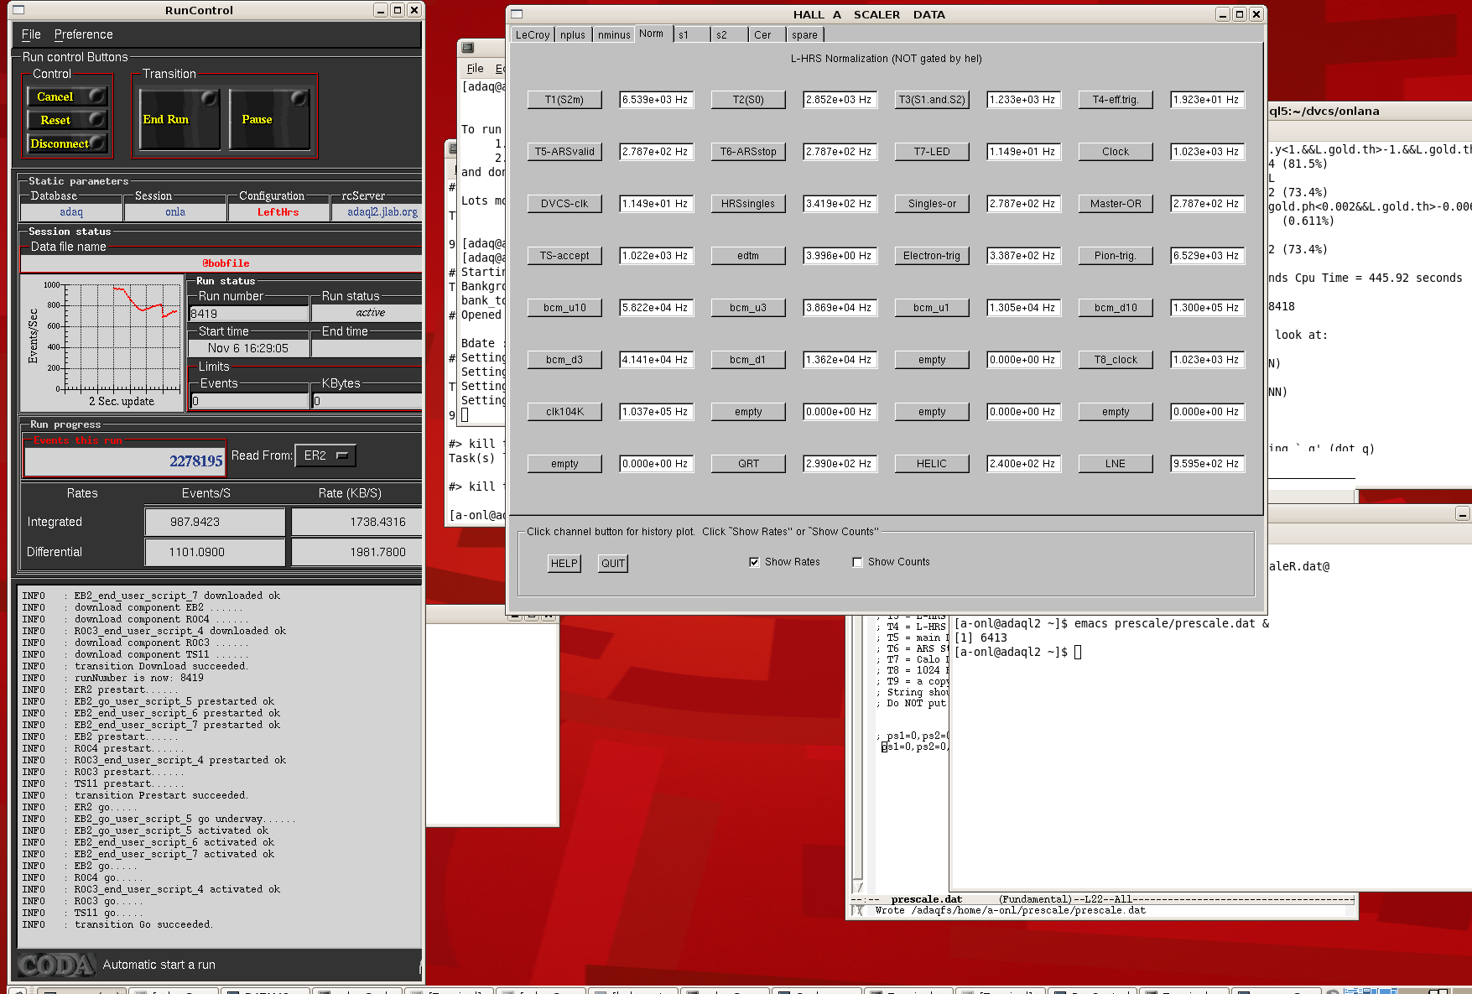Click the CODA logo in RunControl
The height and width of the screenshot is (994, 1472).
[55, 965]
